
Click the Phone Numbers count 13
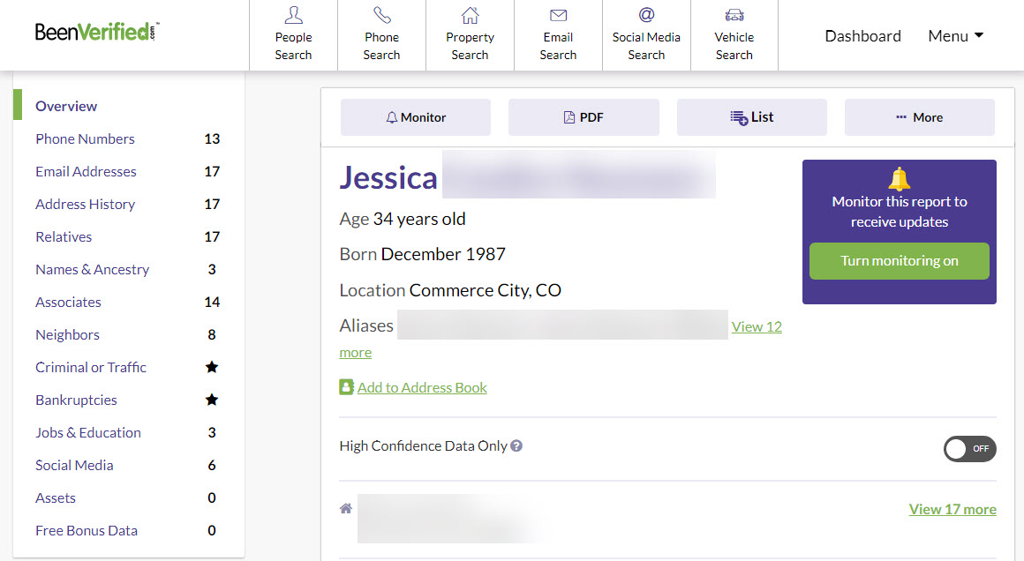(x=212, y=139)
